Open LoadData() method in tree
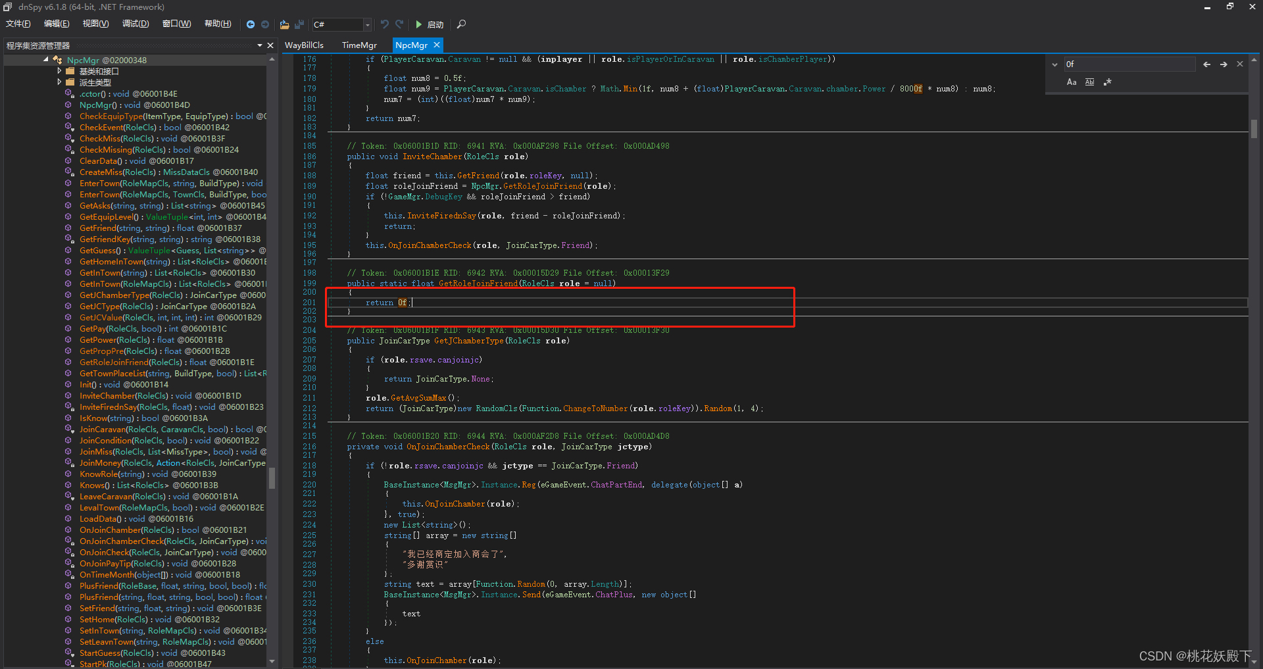Viewport: 1263px width, 669px height. 137,519
